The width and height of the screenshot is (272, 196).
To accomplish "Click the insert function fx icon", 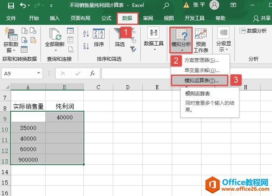I will point(92,73).
